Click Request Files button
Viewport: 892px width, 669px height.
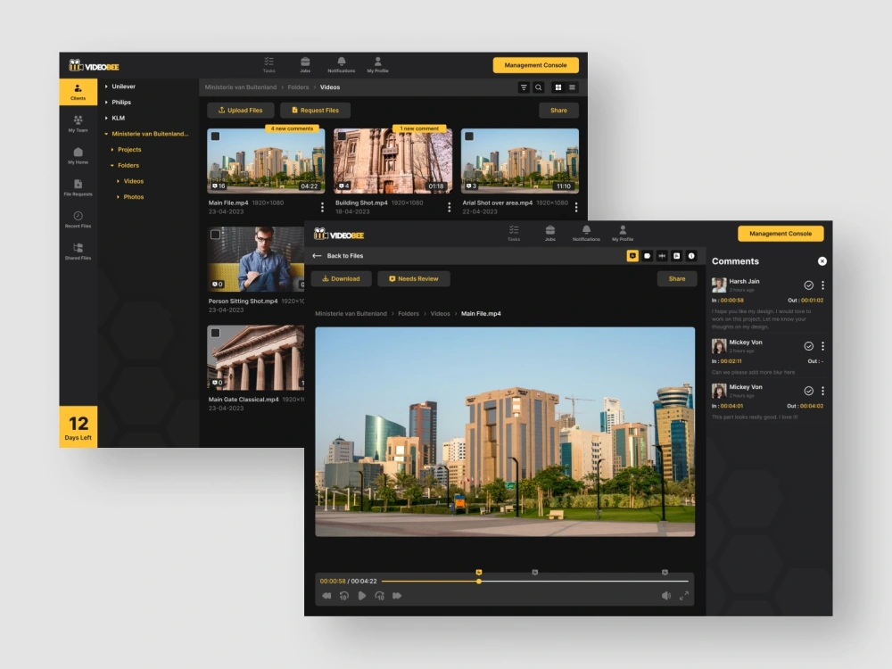pyautogui.click(x=315, y=111)
